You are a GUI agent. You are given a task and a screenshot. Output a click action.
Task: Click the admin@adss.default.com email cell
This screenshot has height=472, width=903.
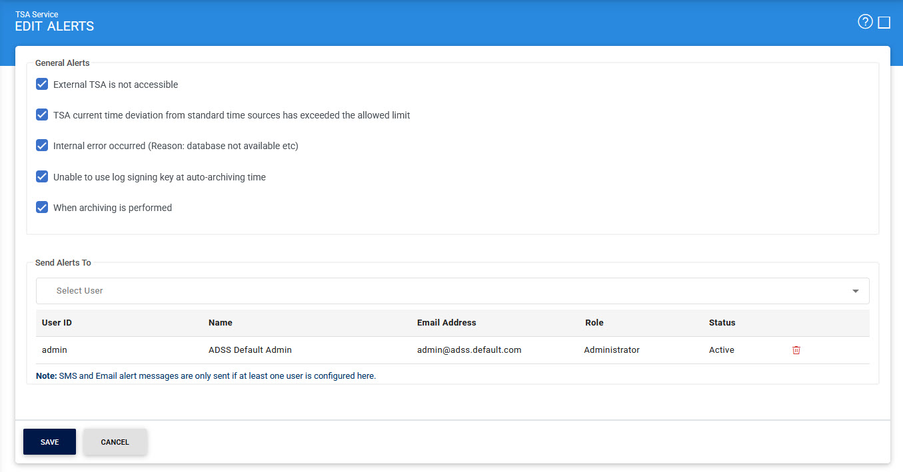(469, 350)
